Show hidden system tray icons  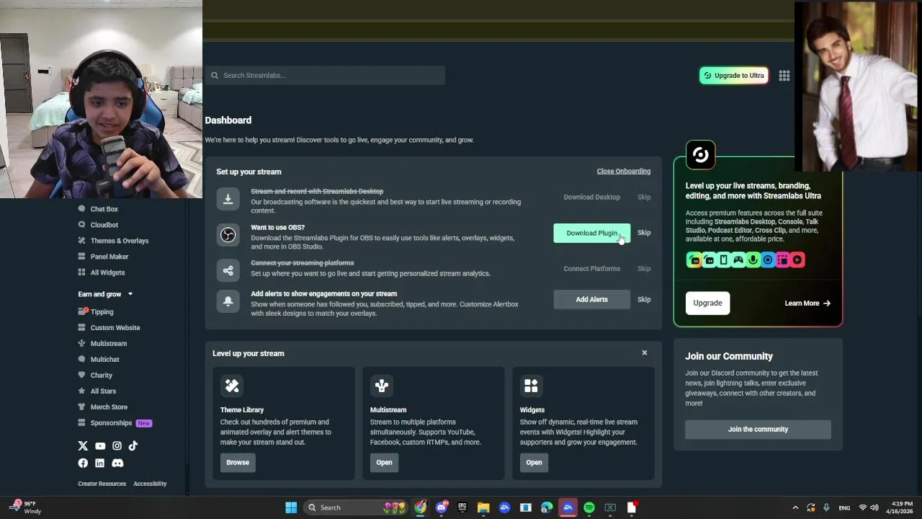click(x=795, y=507)
